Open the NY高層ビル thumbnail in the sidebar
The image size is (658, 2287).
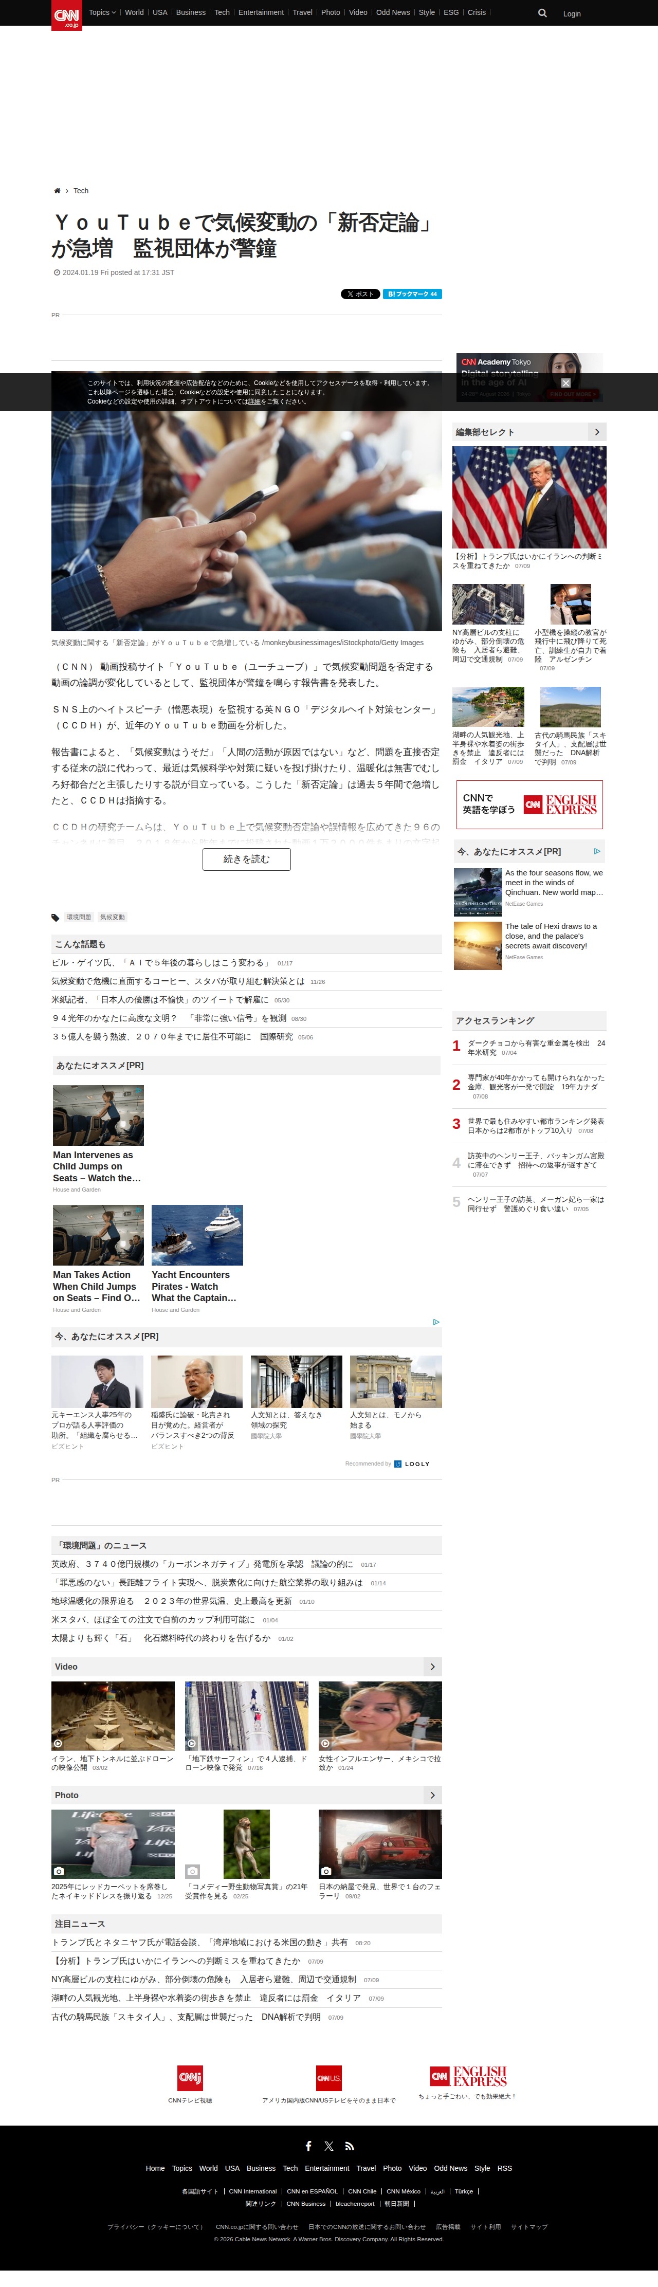[x=487, y=605]
